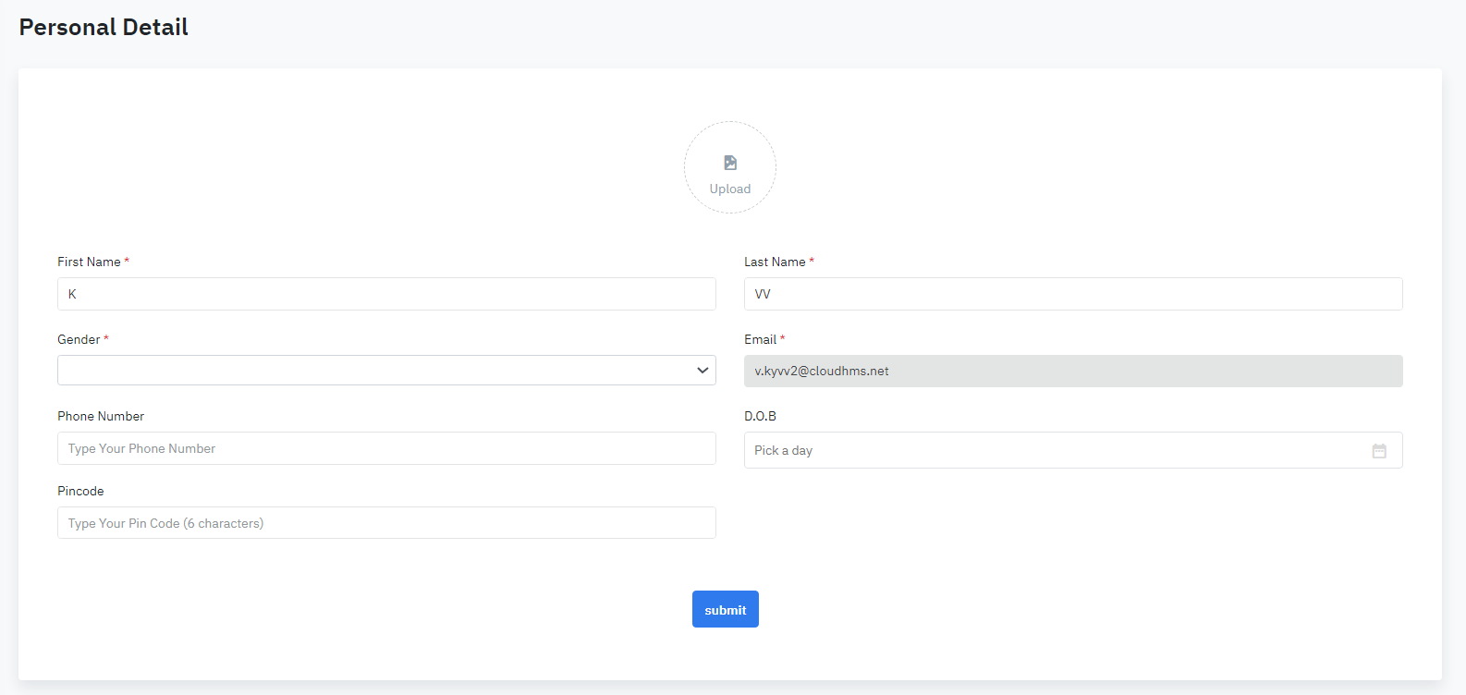Click the Email label text
1466x695 pixels.
[760, 339]
